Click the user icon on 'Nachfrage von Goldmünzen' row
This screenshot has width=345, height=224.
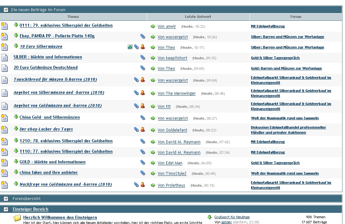coord(143,184)
